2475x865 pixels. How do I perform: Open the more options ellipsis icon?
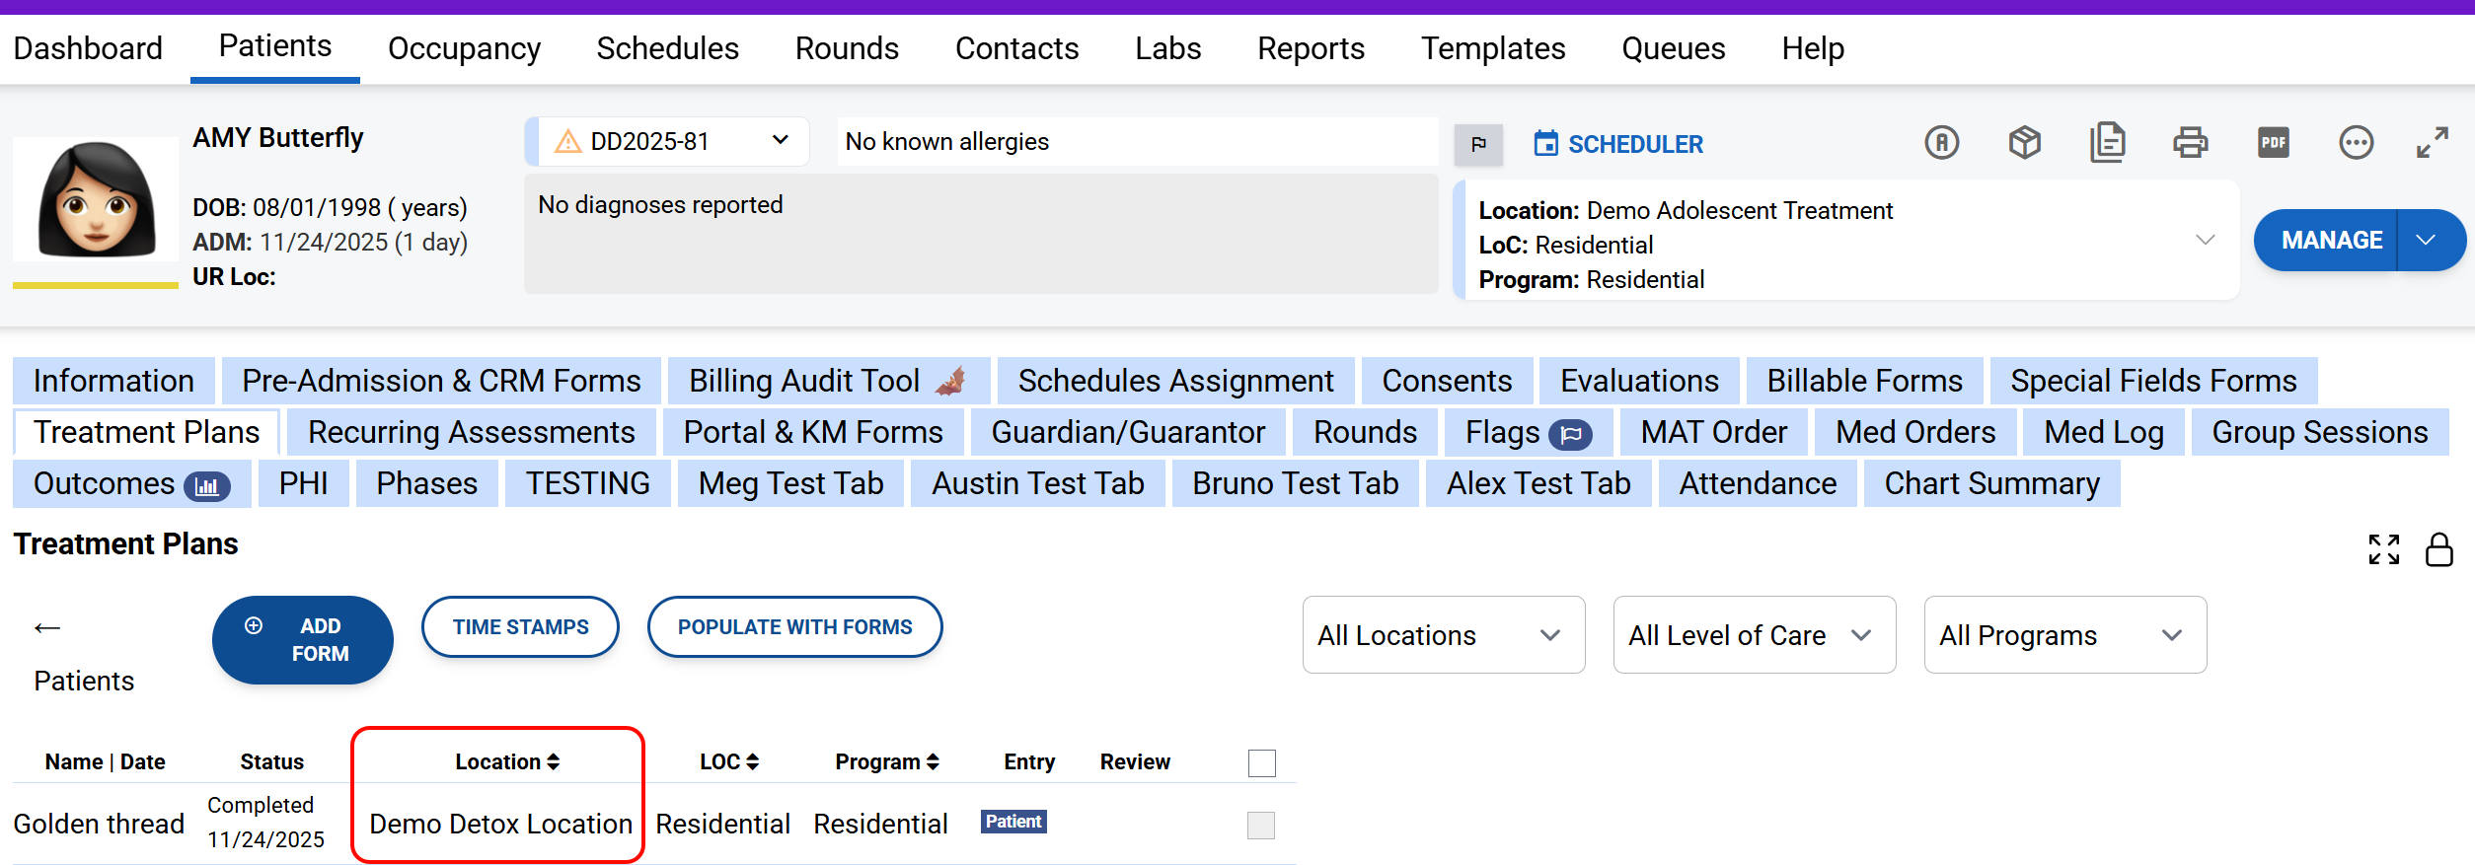click(x=2356, y=143)
